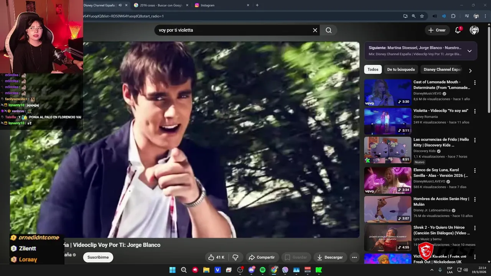Switch to the Instagram tab
The height and width of the screenshot is (276, 491).
[222, 5]
